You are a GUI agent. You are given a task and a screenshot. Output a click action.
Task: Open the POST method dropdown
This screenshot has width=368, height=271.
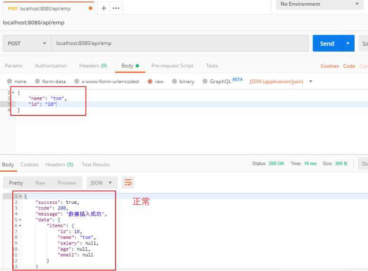27,44
